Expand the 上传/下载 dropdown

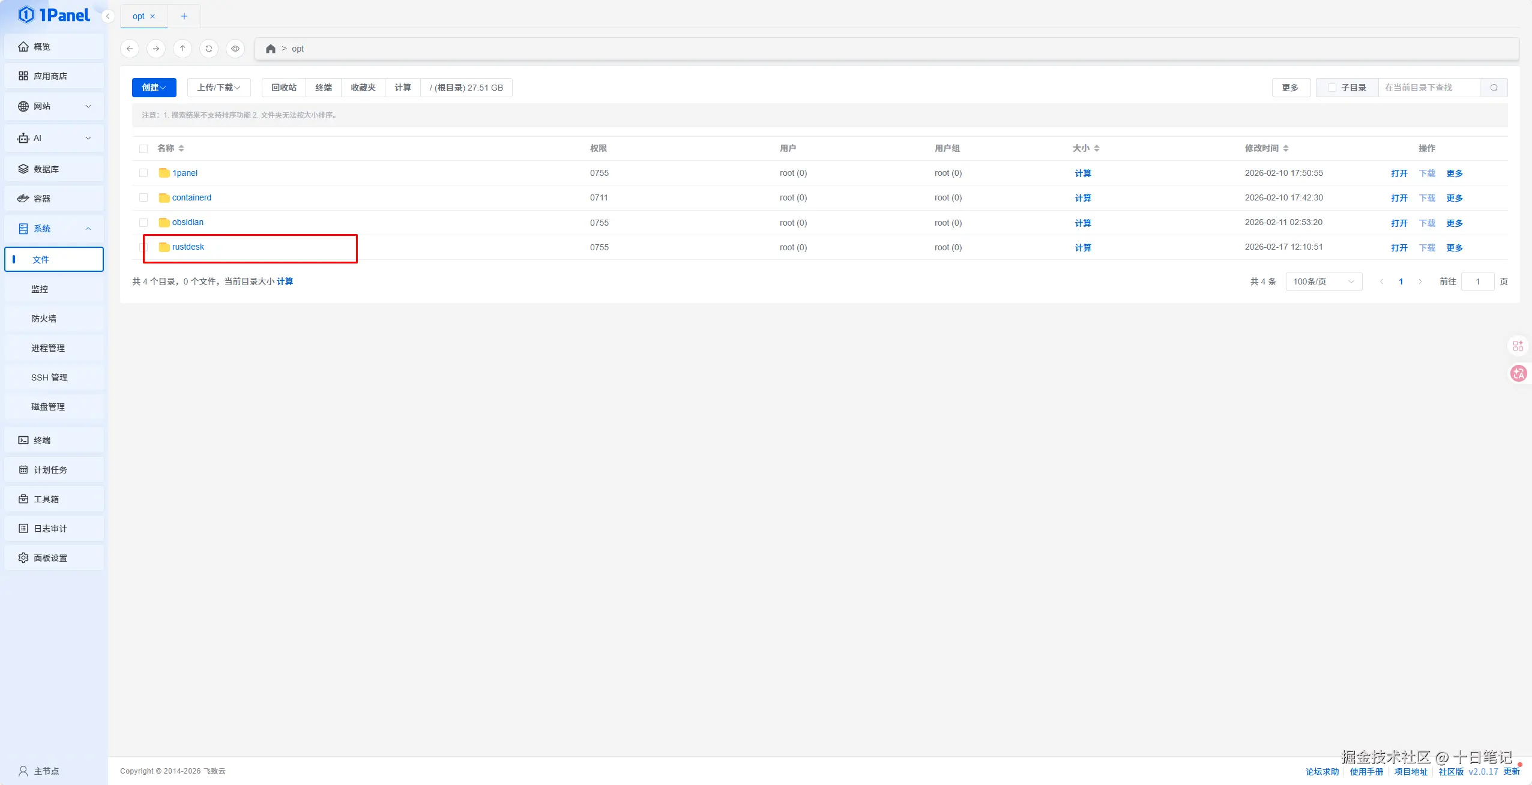tap(219, 88)
